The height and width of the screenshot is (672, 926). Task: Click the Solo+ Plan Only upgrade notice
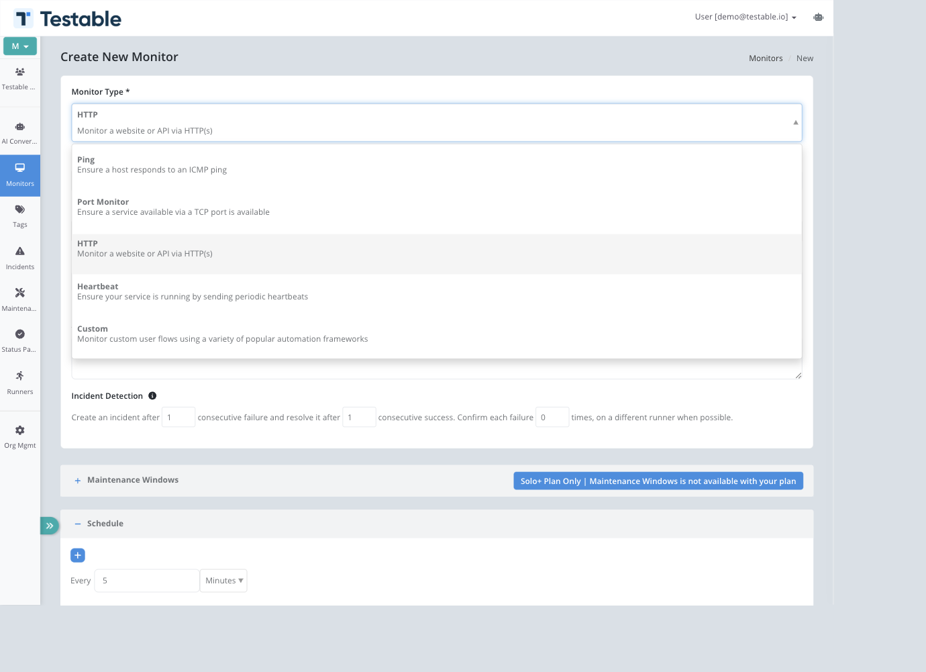coord(658,481)
